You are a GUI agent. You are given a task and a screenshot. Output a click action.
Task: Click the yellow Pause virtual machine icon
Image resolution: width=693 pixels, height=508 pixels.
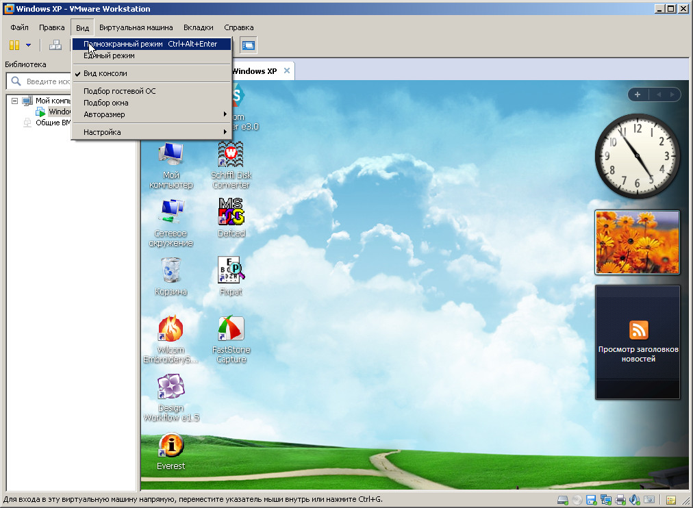(14, 45)
